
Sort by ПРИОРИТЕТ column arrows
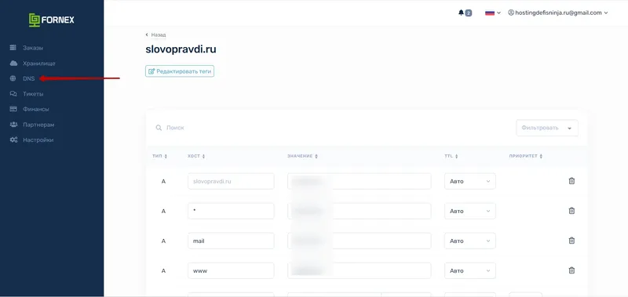(541, 156)
